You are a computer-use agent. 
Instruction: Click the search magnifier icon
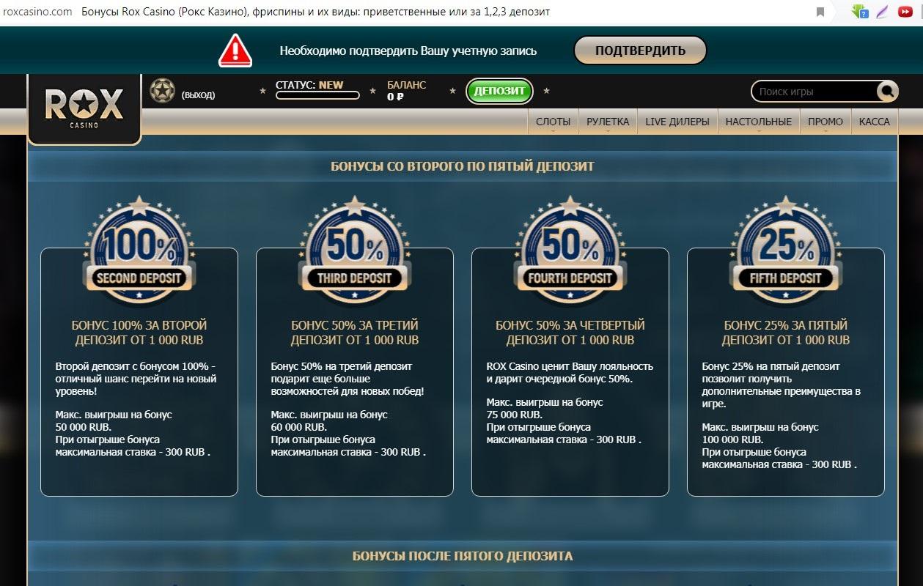click(x=887, y=92)
